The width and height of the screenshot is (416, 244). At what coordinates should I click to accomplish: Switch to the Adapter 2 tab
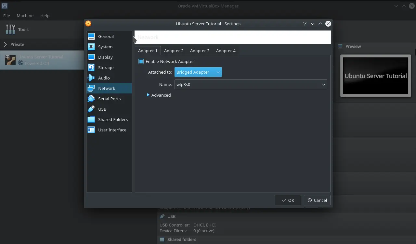[174, 51]
